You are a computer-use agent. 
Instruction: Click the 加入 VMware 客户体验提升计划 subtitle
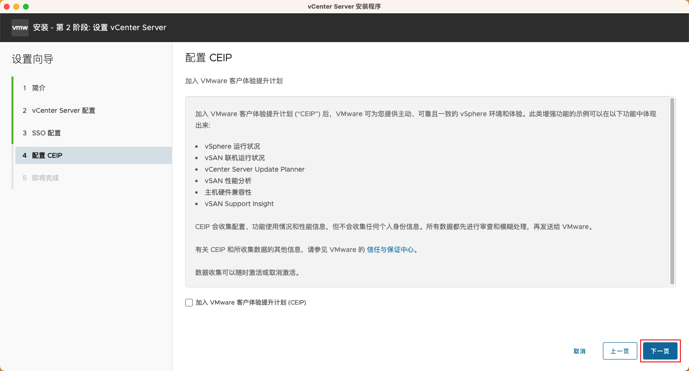pos(234,81)
